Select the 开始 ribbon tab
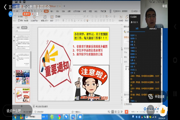This screenshot has width=180, height=120. [46, 11]
